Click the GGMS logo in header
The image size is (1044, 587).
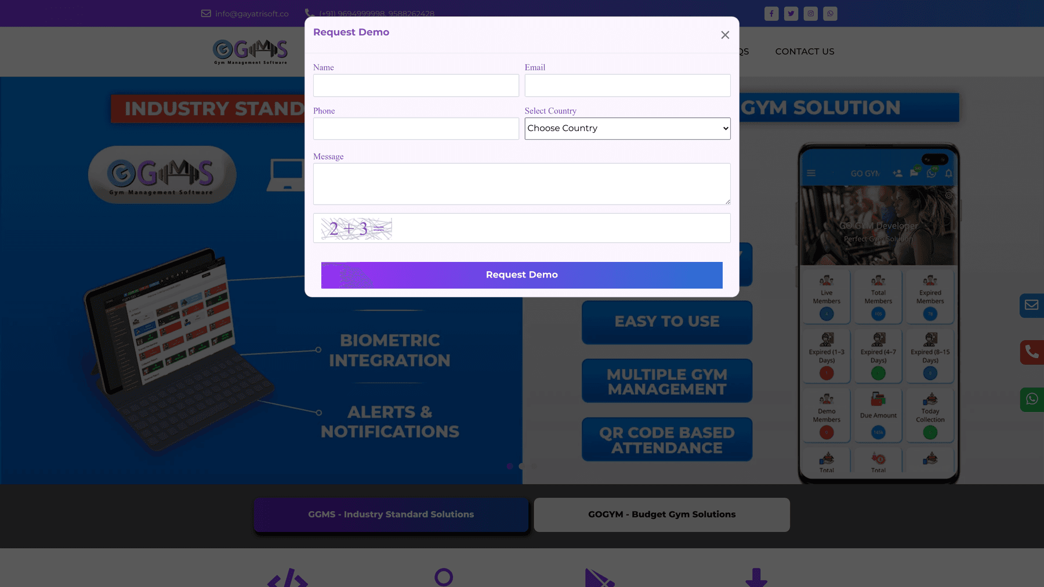tap(250, 52)
